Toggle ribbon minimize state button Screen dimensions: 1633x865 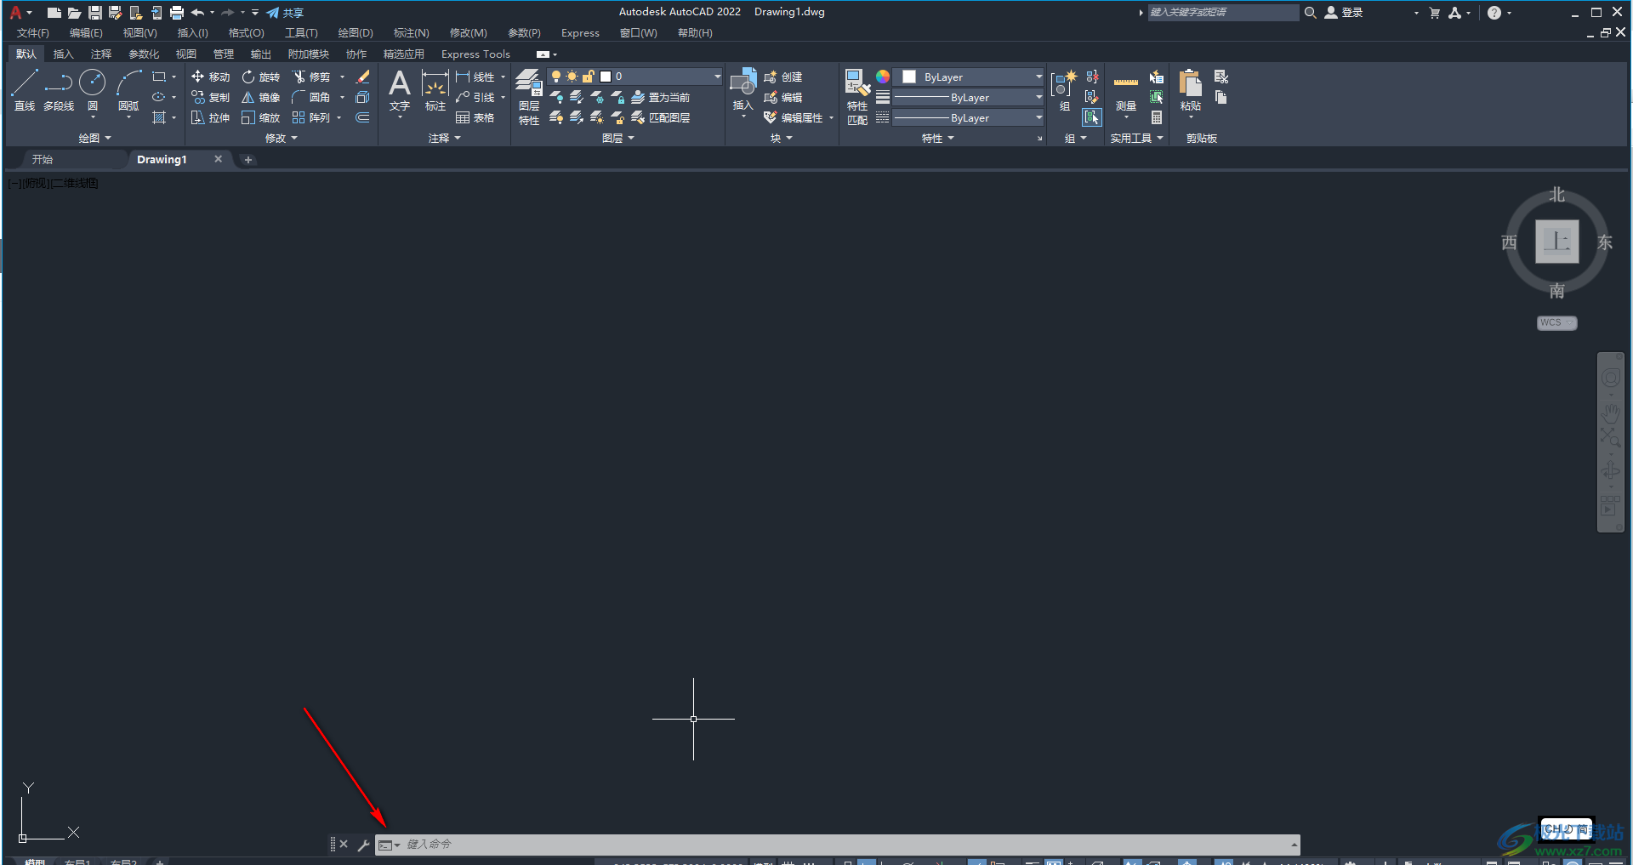pyautogui.click(x=543, y=54)
